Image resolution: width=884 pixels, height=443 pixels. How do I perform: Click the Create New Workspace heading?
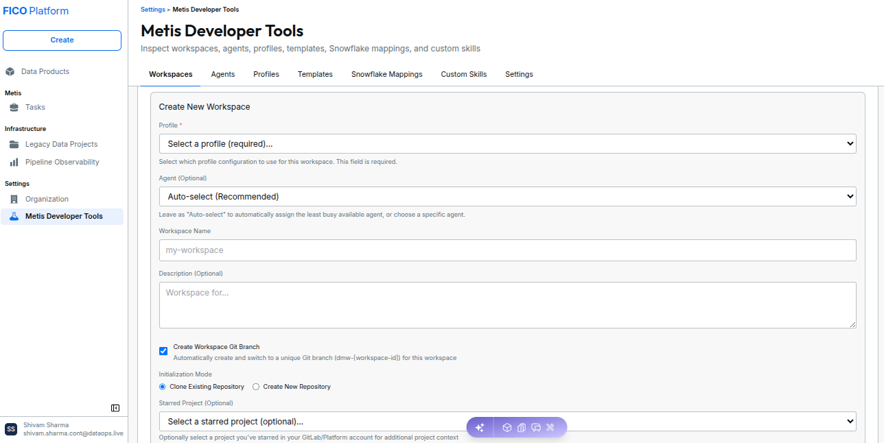coord(205,107)
